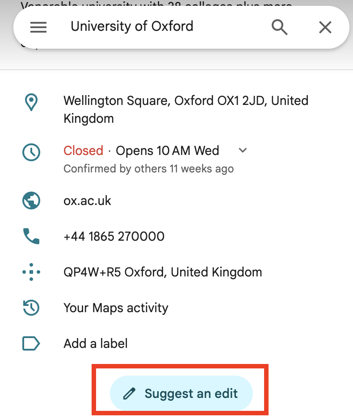Viewport: 353px width, 418px height.
Task: Click the magnifying glass search icon
Action: coord(280,27)
